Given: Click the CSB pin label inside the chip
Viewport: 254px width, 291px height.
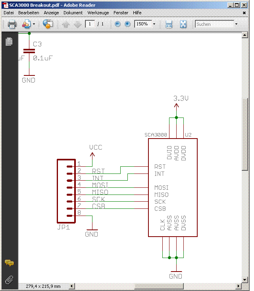Looking at the screenshot, I should (160, 209).
